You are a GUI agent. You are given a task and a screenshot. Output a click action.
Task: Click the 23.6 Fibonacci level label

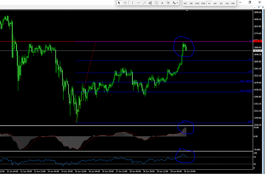[x=251, y=59]
